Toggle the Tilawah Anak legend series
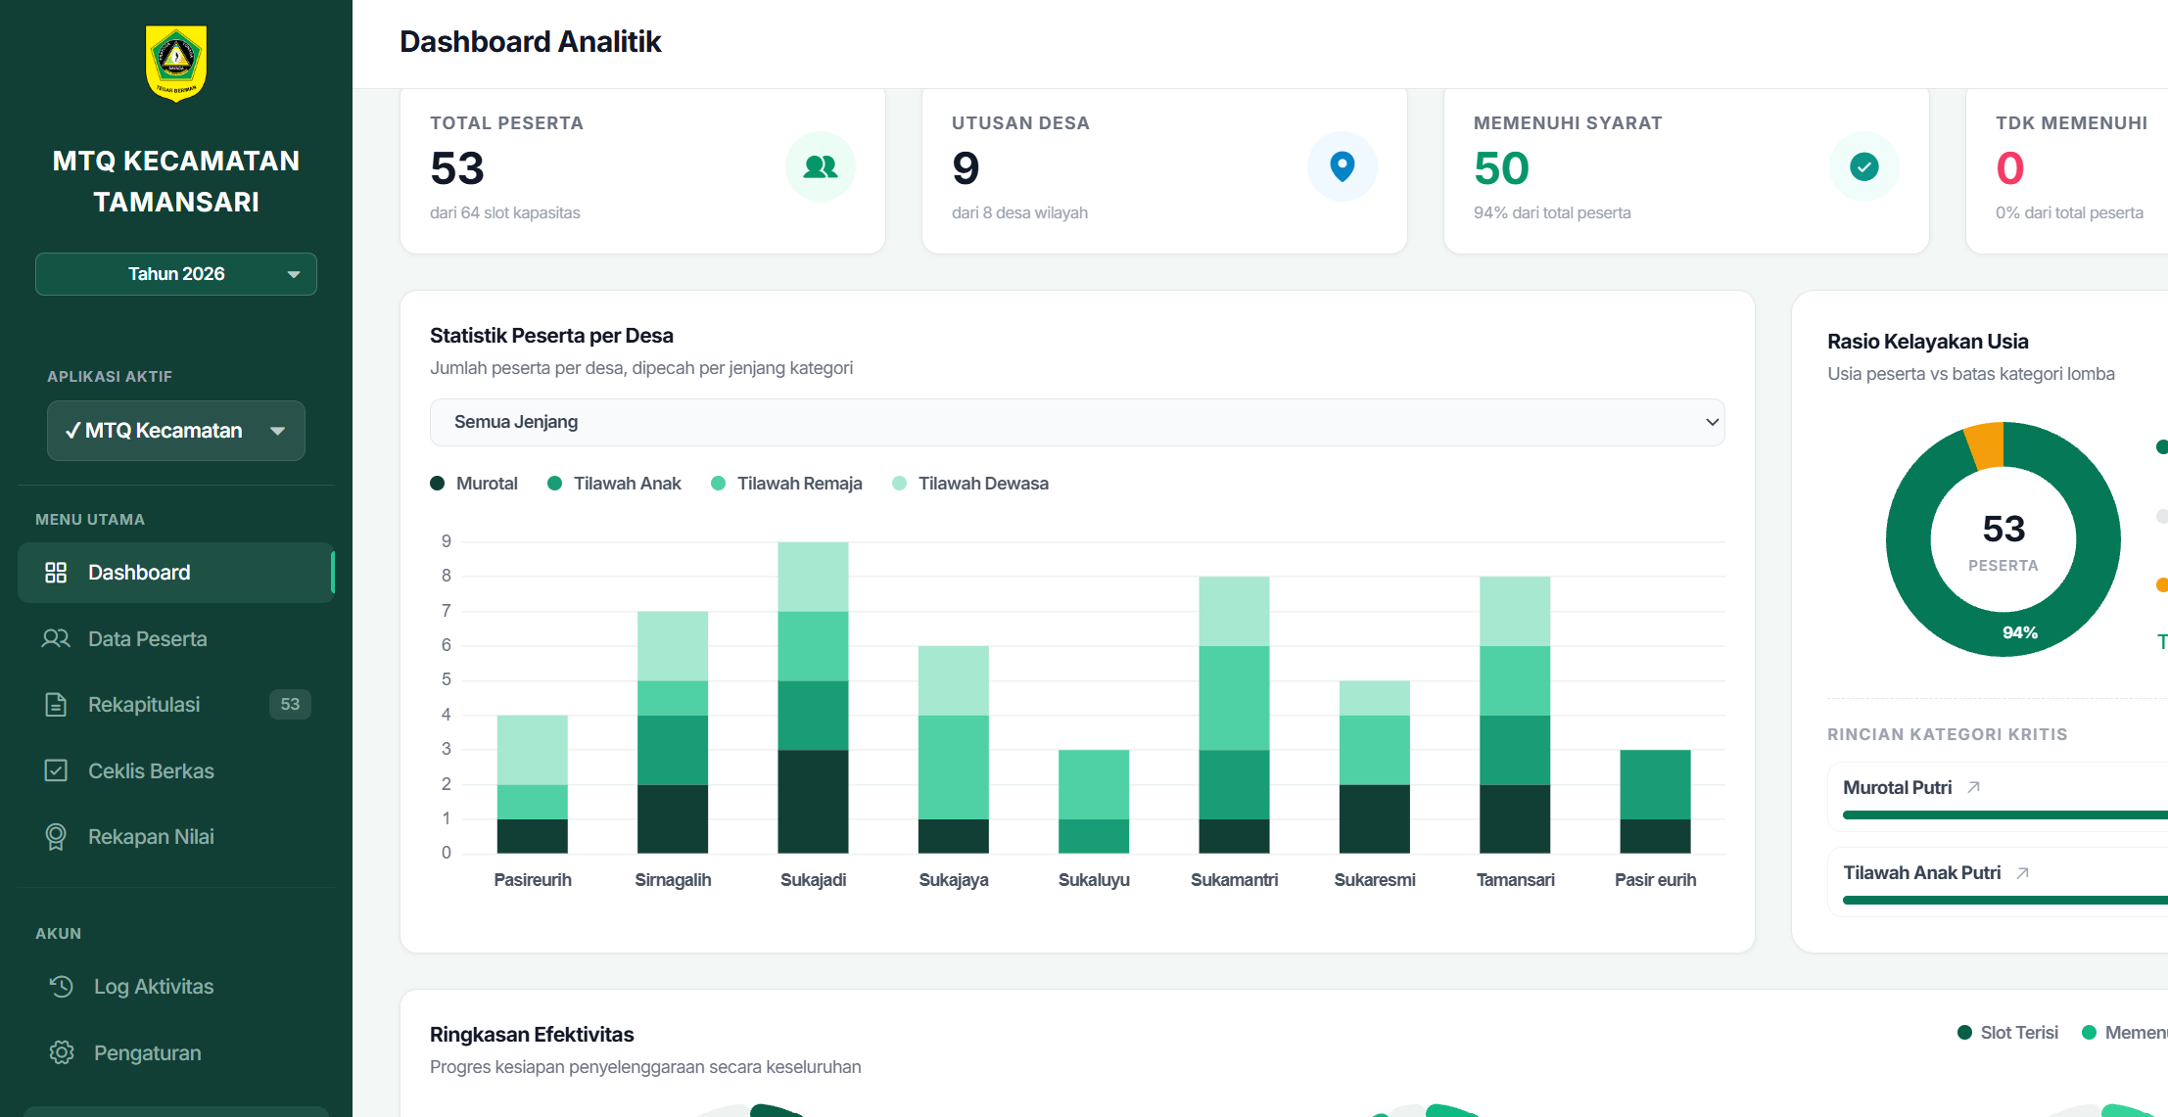This screenshot has width=2168, height=1117. coord(614,484)
